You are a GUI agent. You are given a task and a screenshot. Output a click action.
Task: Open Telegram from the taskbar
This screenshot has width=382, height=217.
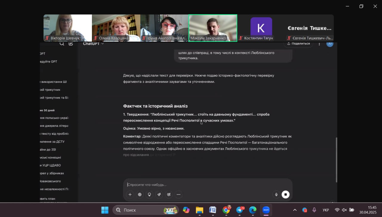240,210
